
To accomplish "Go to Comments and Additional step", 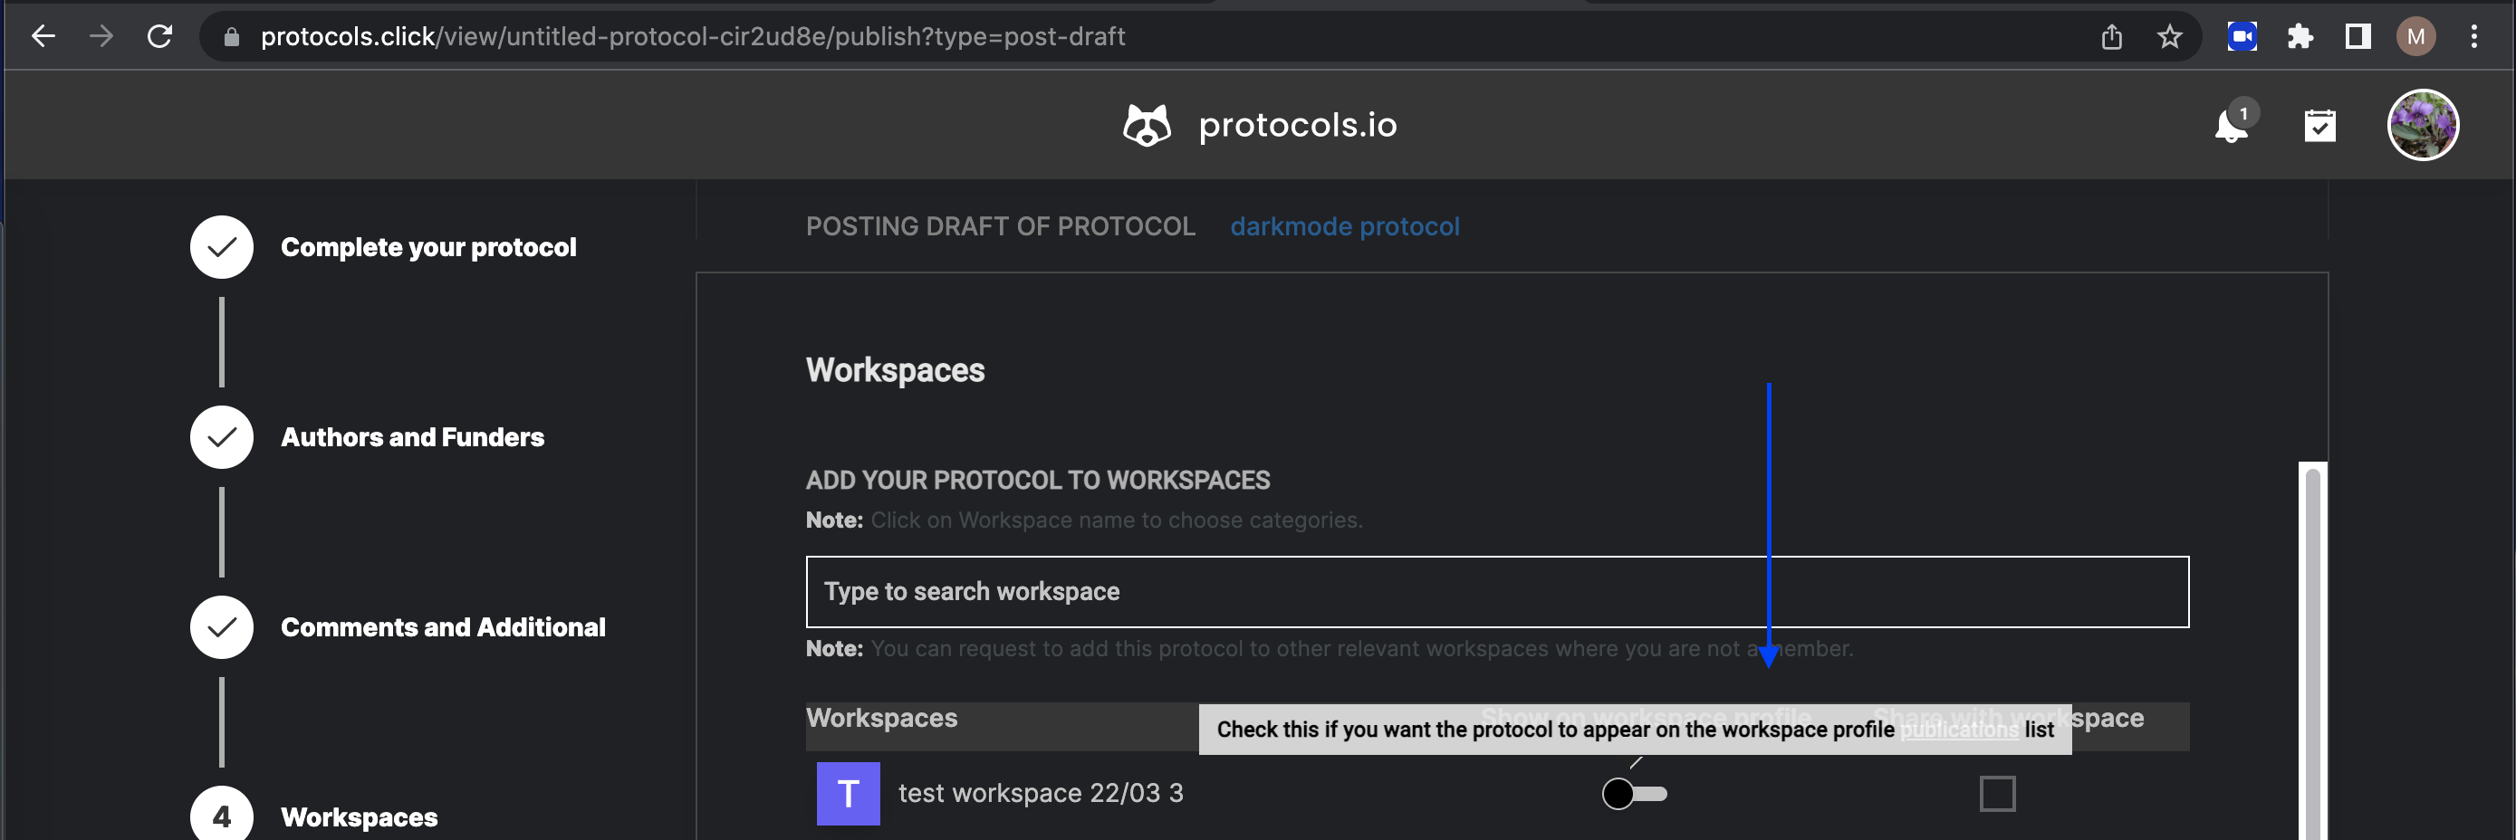I will click(443, 627).
